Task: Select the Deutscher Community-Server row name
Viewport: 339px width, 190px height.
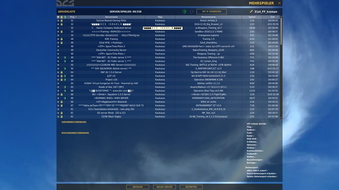Action: tap(111, 50)
